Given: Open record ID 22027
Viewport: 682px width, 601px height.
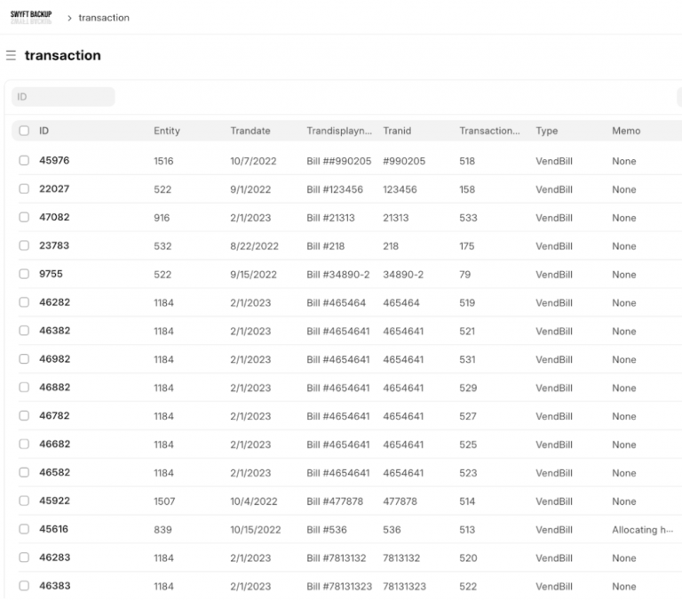Looking at the screenshot, I should (54, 188).
